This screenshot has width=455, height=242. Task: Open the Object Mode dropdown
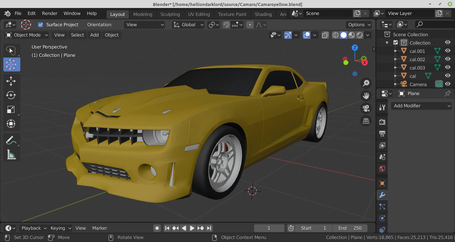[x=27, y=35]
